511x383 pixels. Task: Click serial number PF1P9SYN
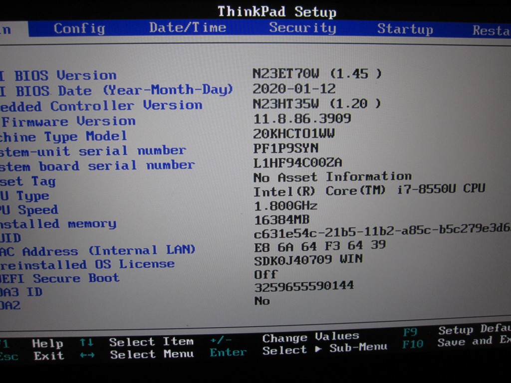[286, 148]
